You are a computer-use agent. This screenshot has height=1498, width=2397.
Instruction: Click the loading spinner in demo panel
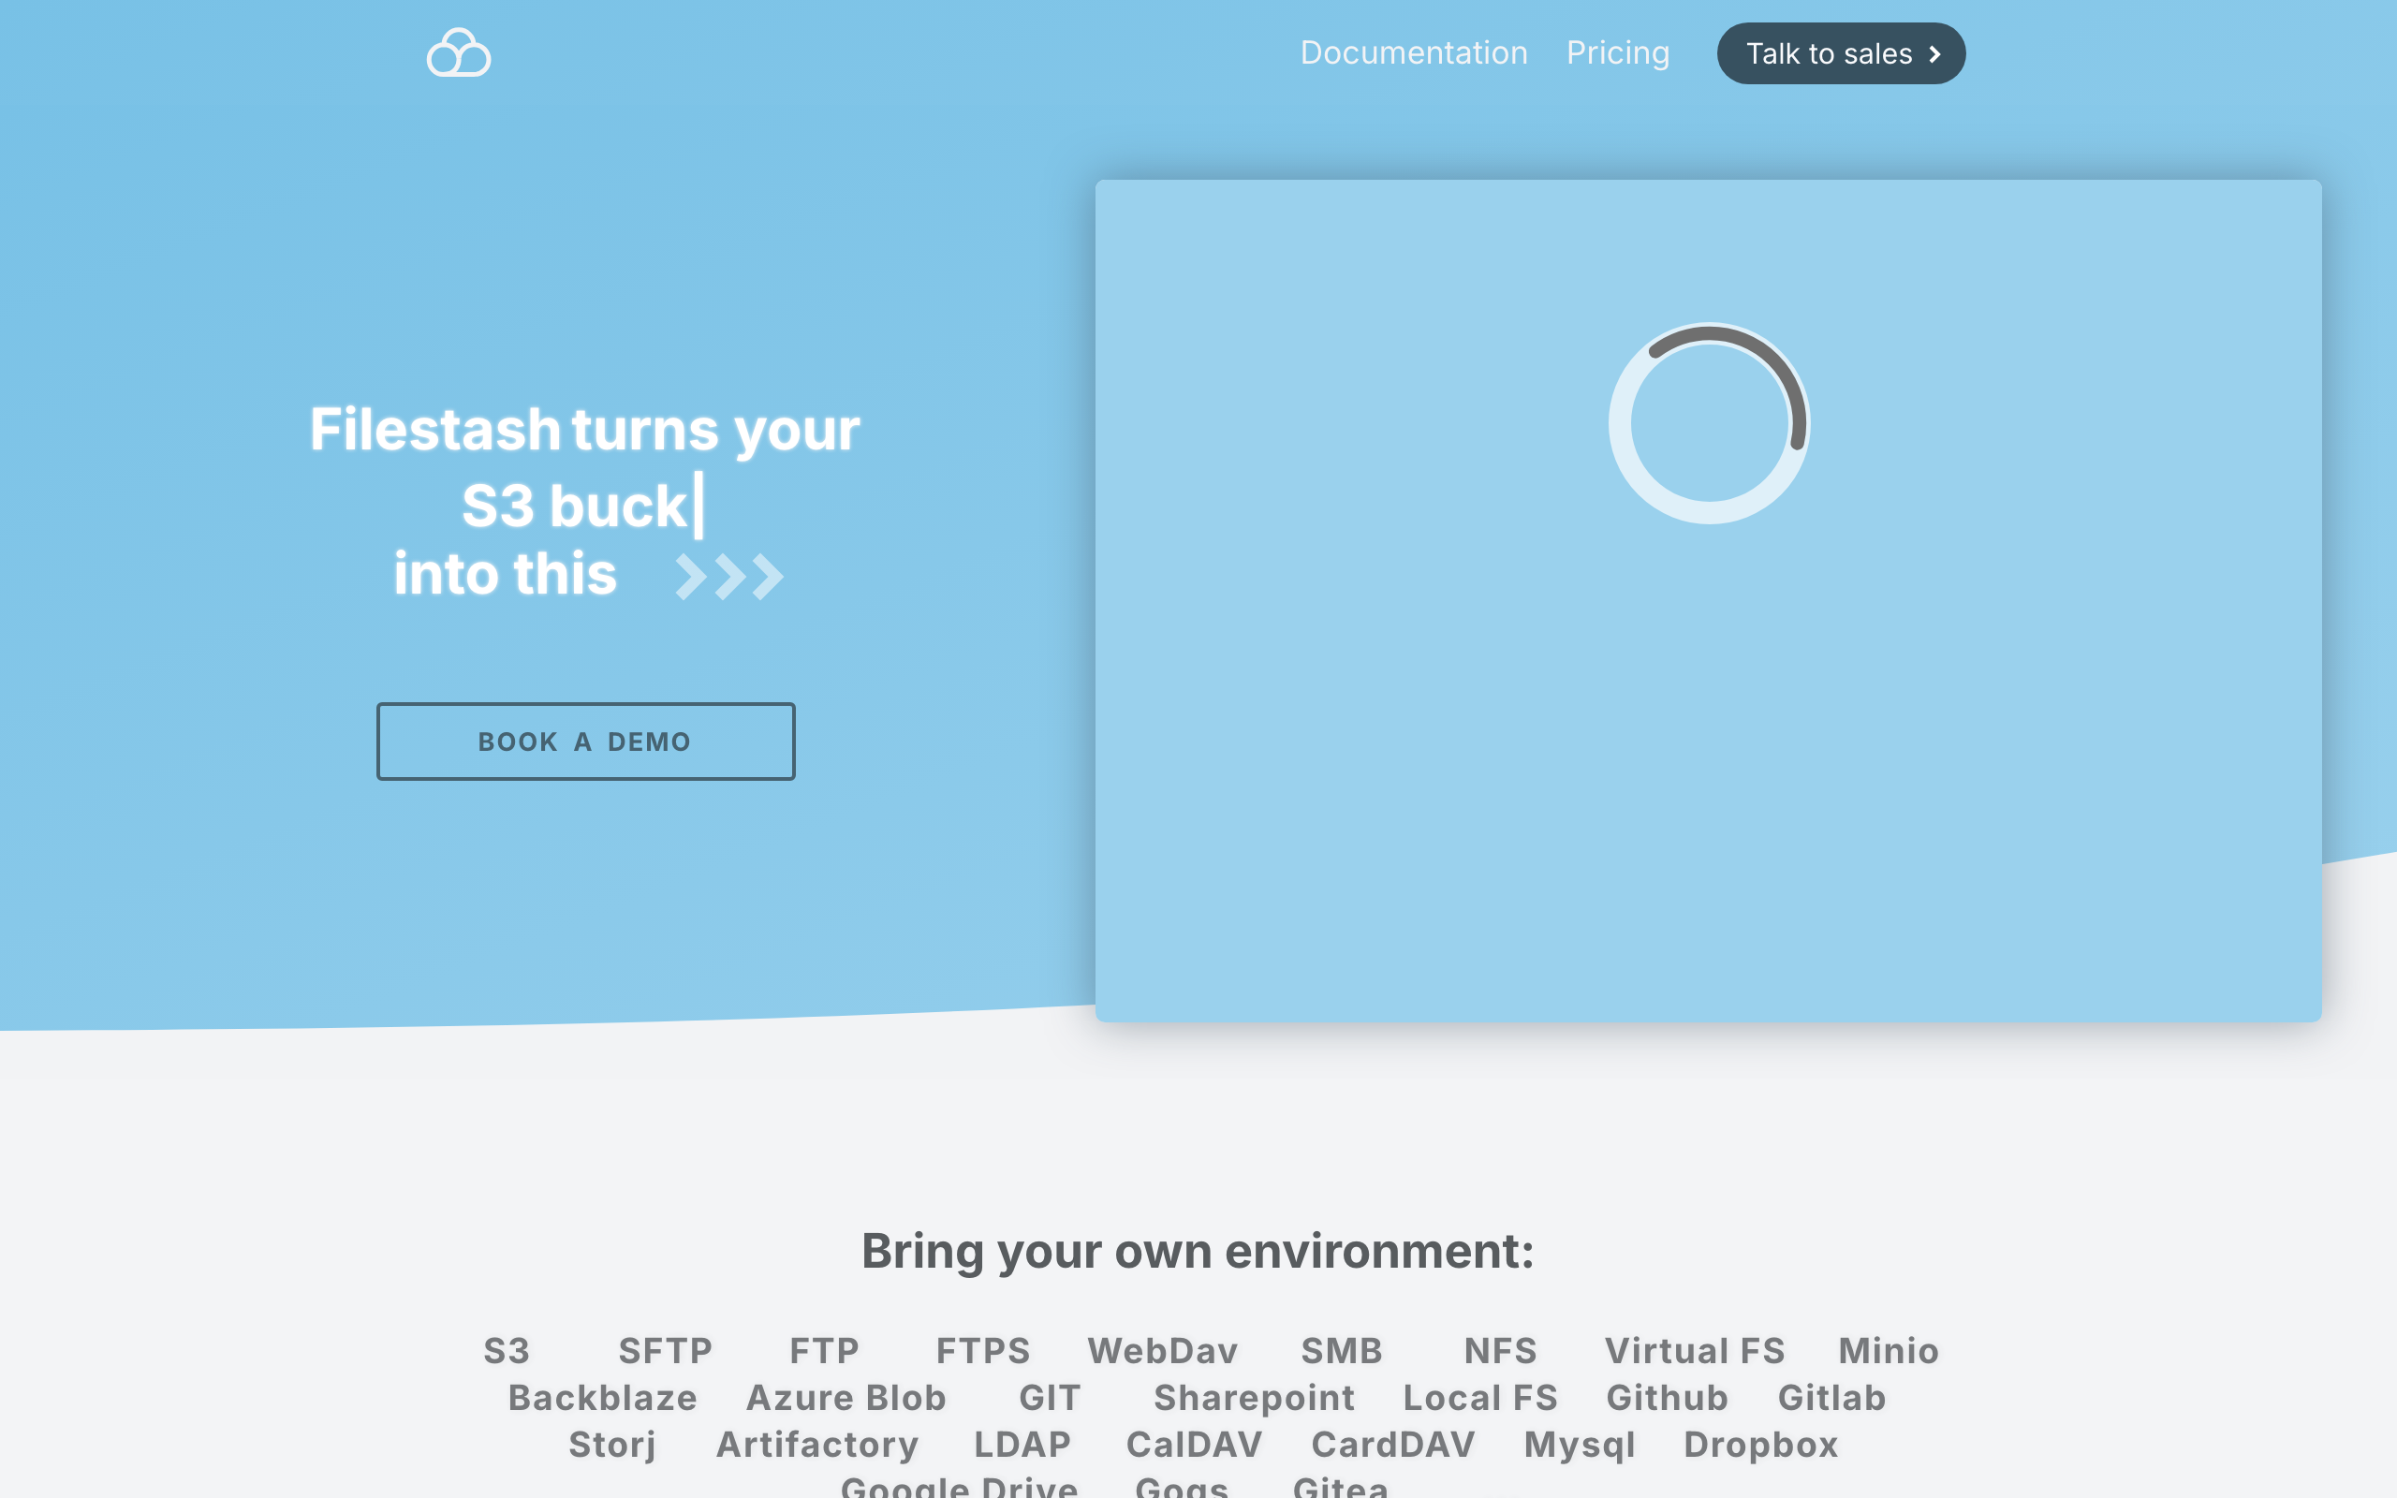[1709, 423]
